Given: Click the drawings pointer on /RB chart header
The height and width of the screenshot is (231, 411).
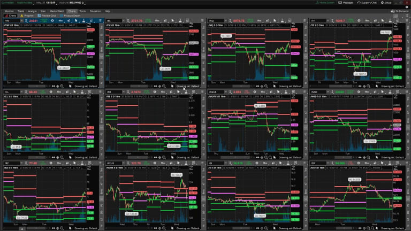Looking at the screenshot, I should click(179, 92).
